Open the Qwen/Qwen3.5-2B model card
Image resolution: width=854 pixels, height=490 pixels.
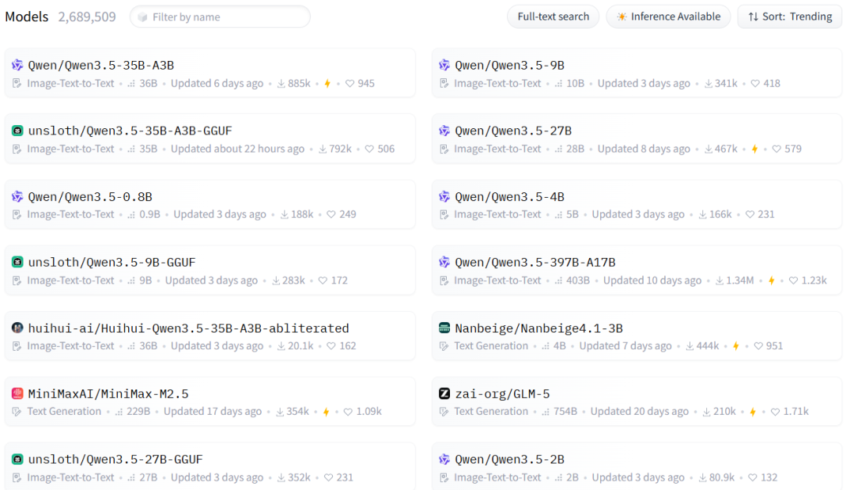(x=509, y=460)
